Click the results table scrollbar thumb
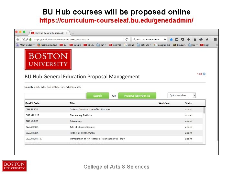The image size is (233, 174). coord(204,110)
